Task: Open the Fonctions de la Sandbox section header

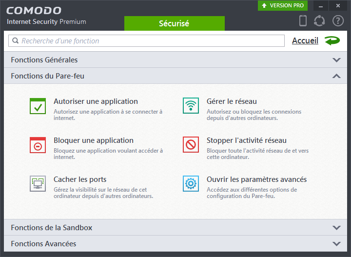Action: [x=175, y=227]
